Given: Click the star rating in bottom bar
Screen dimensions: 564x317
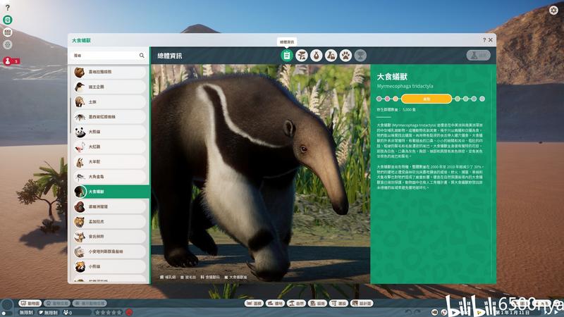Looking at the screenshot, I should [109, 312].
